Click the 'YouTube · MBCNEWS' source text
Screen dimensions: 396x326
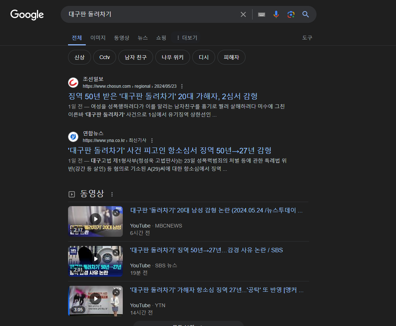tap(156, 226)
